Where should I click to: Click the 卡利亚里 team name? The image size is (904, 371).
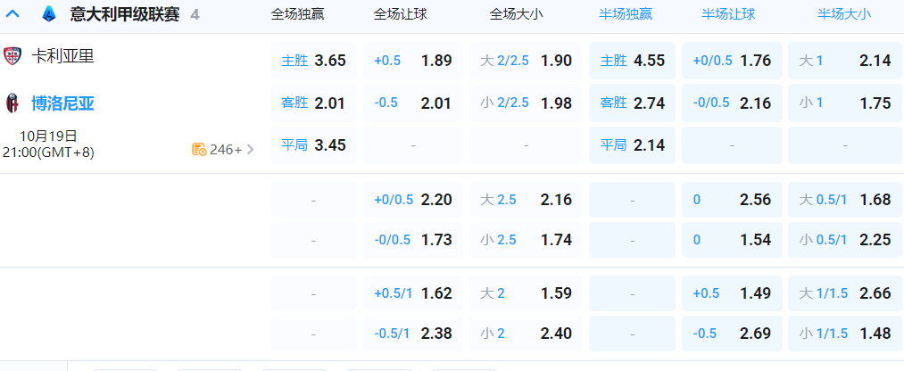click(62, 56)
